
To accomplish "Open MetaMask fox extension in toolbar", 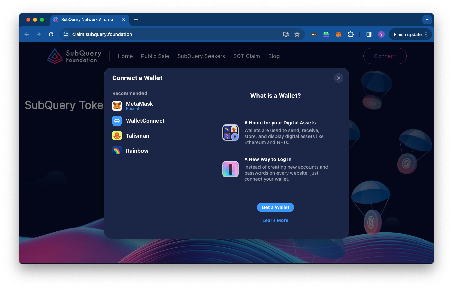I will 338,34.
